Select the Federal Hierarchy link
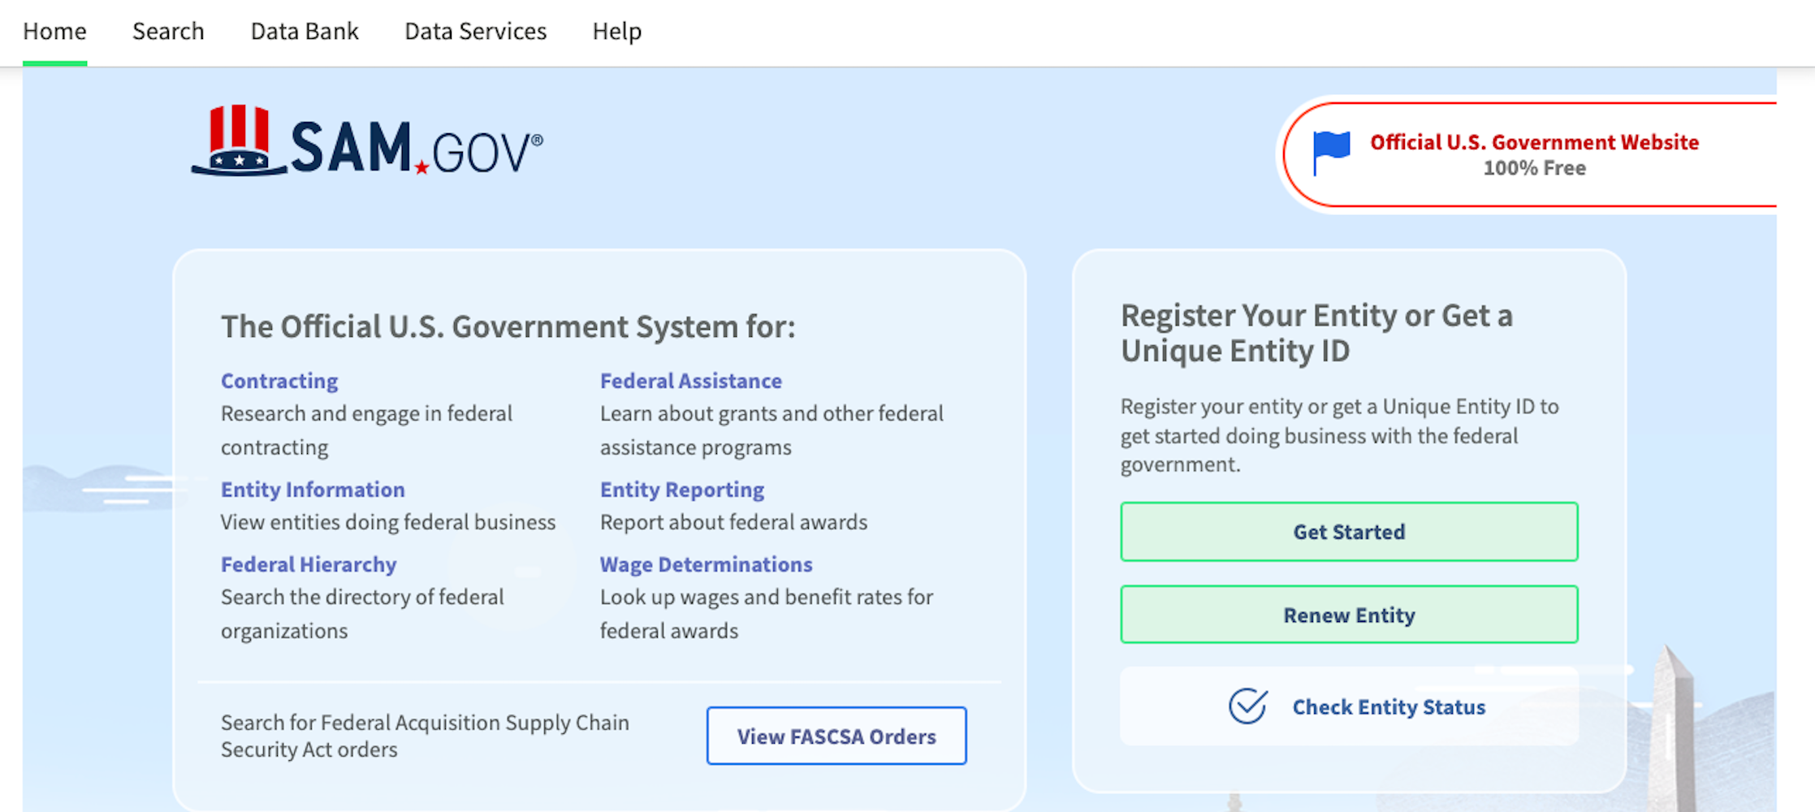 [x=309, y=564]
